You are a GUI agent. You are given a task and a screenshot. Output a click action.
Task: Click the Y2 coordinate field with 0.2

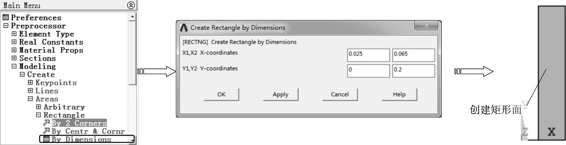coord(413,70)
